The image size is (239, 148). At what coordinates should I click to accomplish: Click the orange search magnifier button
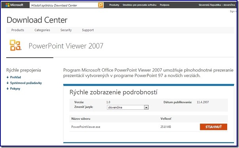point(101,5)
